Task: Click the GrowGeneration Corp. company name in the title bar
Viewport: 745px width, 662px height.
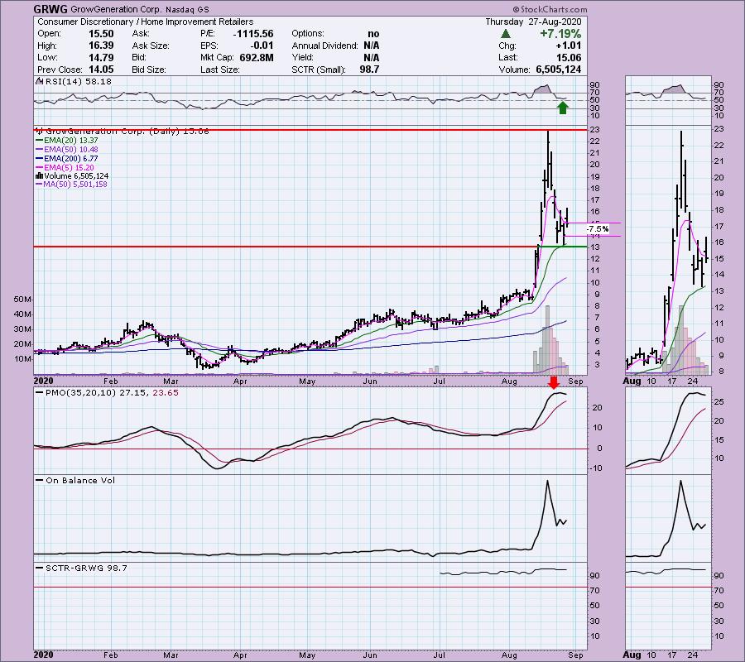Action: point(116,9)
